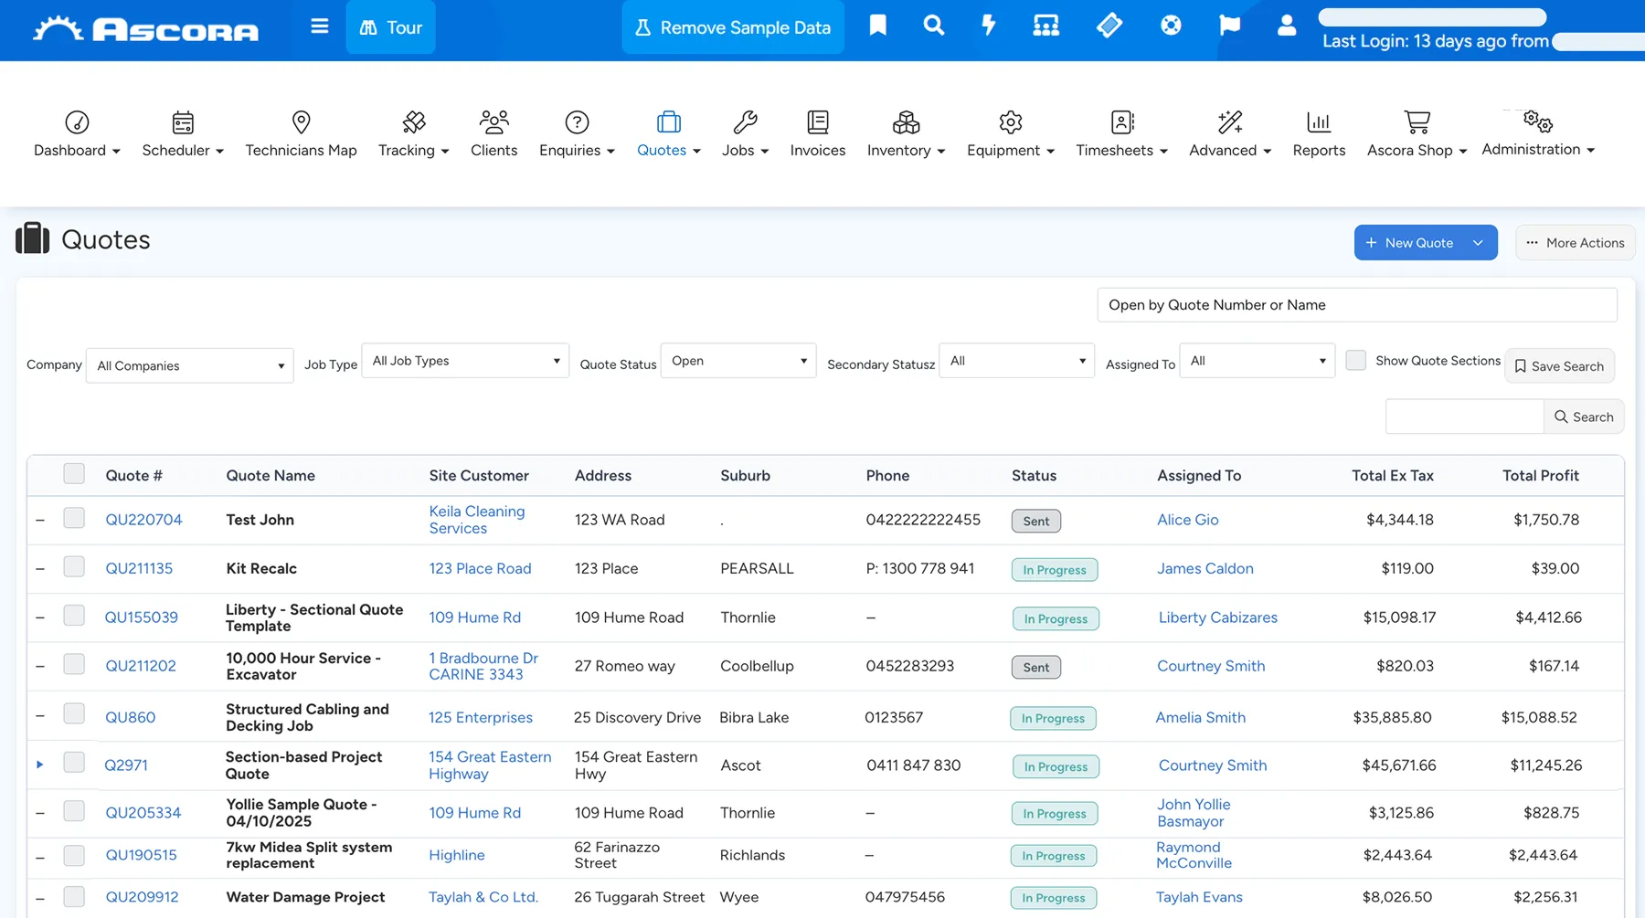Viewport: 1645px width, 918px height.
Task: Click the Ascora logo
Action: click(x=146, y=29)
